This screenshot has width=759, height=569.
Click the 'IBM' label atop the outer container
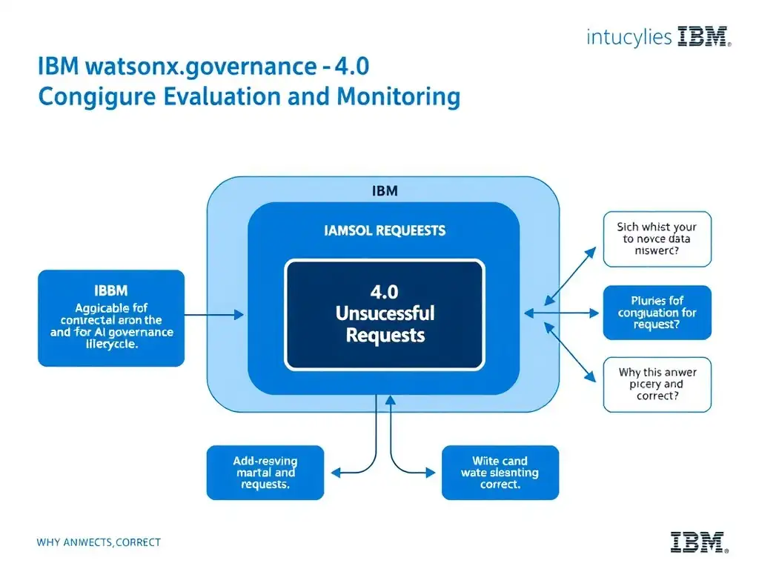coord(385,191)
